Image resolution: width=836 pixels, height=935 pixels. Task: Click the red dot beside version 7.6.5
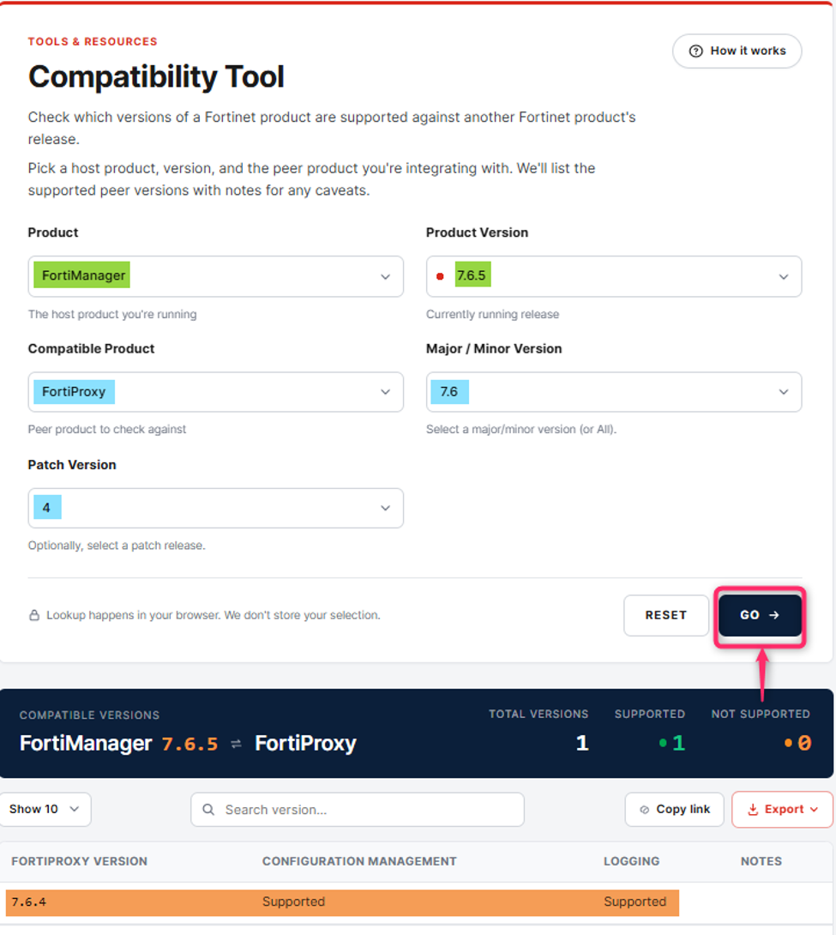441,276
